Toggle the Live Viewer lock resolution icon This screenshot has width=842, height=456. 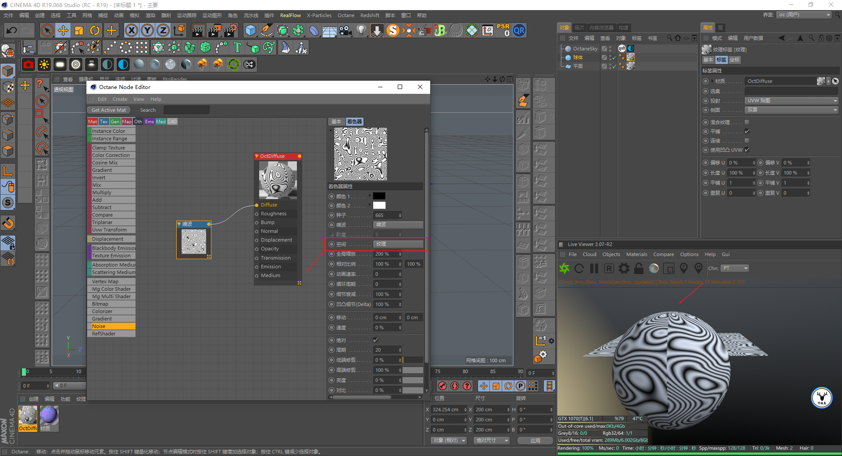tap(639, 268)
